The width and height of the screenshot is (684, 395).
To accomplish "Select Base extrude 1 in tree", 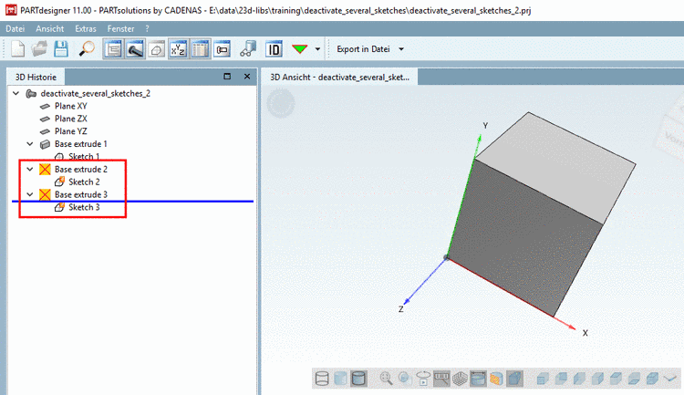I will pyautogui.click(x=80, y=144).
